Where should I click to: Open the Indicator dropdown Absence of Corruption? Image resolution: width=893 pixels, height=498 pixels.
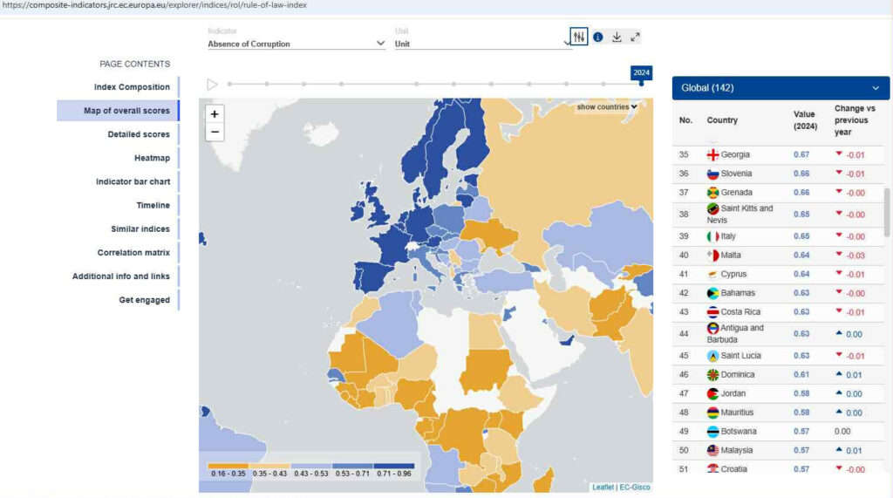(x=296, y=44)
